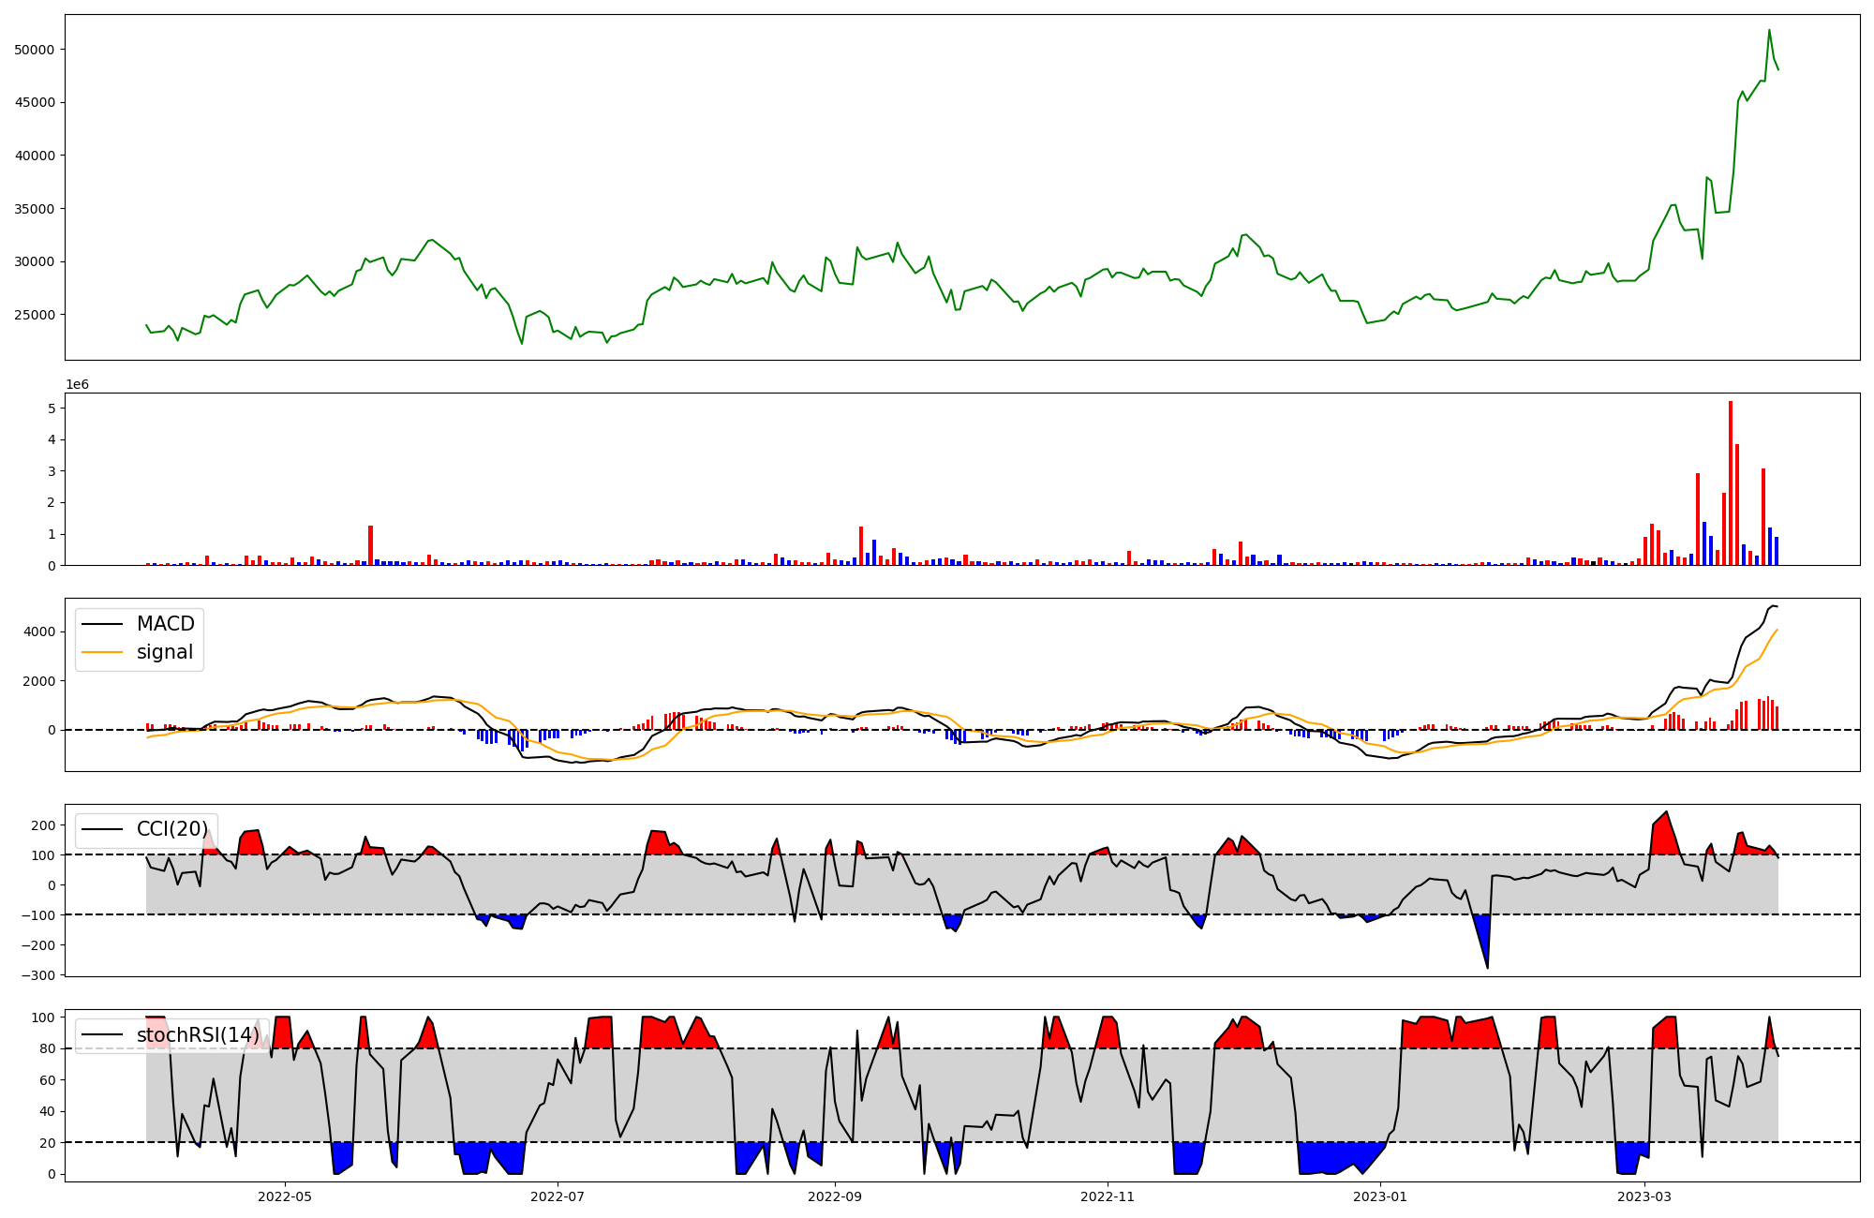Click the 2022-07 x-axis date label
Screen dimensions: 1874x1218
558,1196
